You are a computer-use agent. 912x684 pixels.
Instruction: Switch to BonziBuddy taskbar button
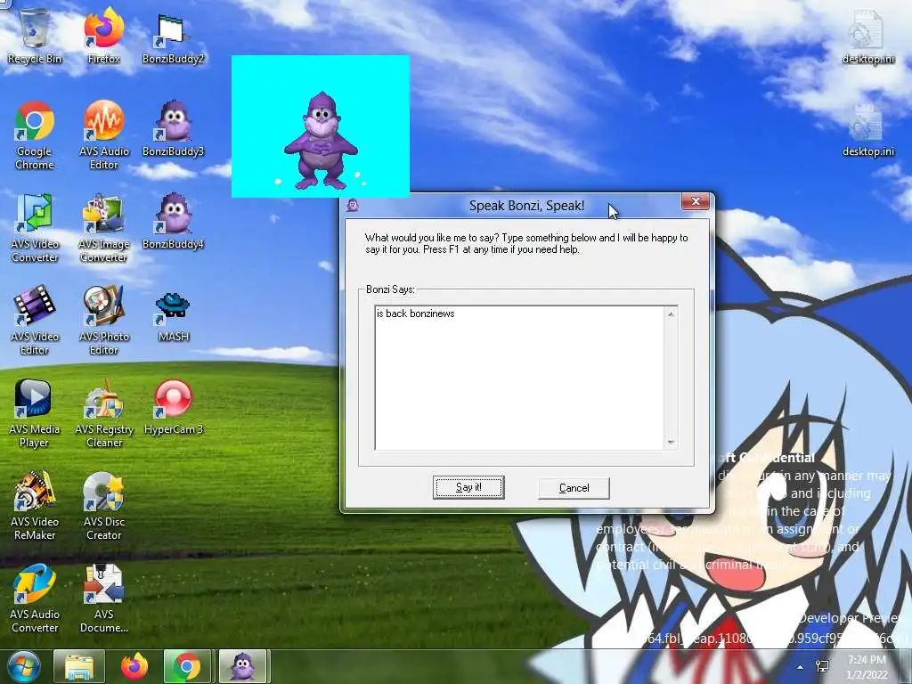[242, 666]
